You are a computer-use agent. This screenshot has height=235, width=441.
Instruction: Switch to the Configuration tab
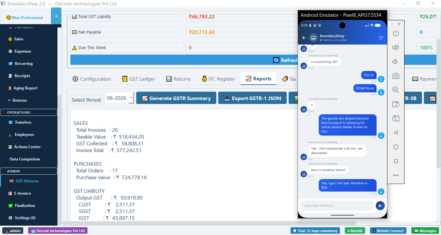(92, 79)
